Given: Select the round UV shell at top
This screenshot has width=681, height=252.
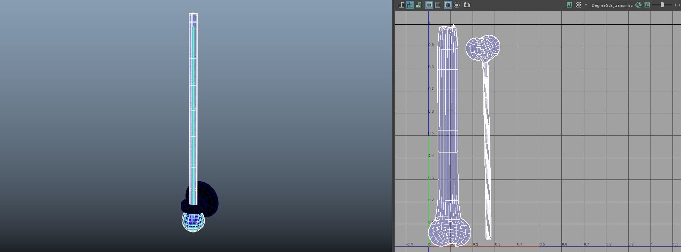Looking at the screenshot, I should click(483, 48).
